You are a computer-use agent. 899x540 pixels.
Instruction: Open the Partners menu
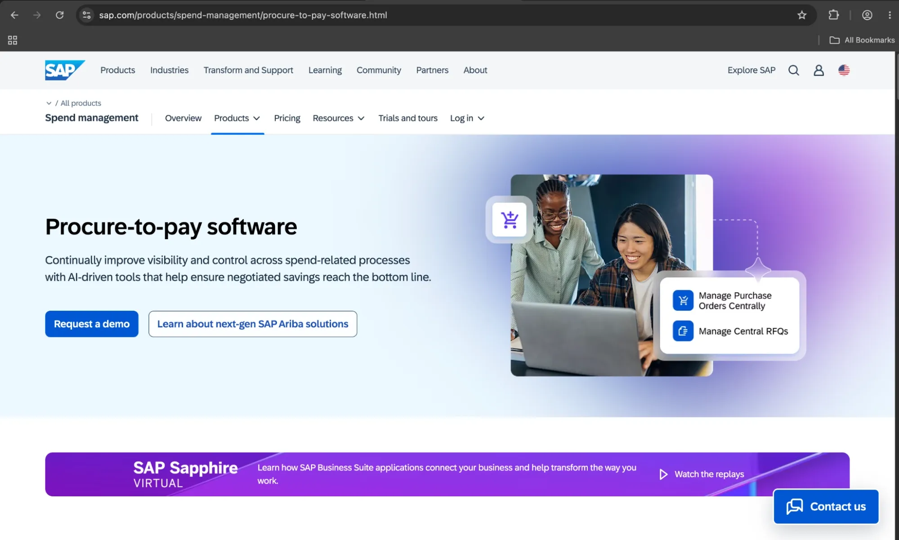[432, 70]
